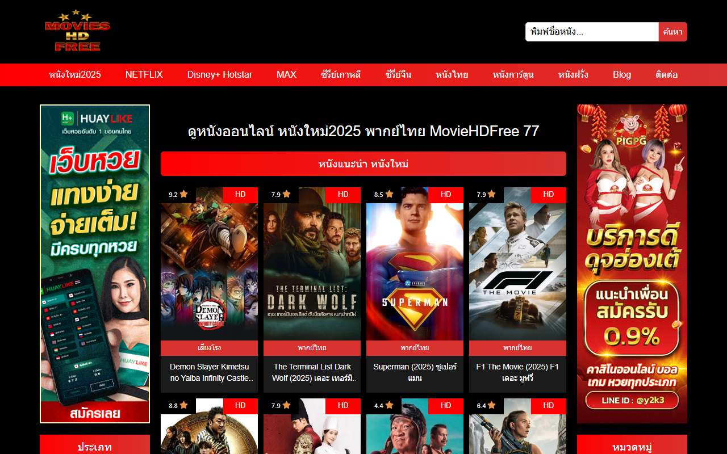Click the 7.9 star rating on Dark Wolf

[x=281, y=195]
